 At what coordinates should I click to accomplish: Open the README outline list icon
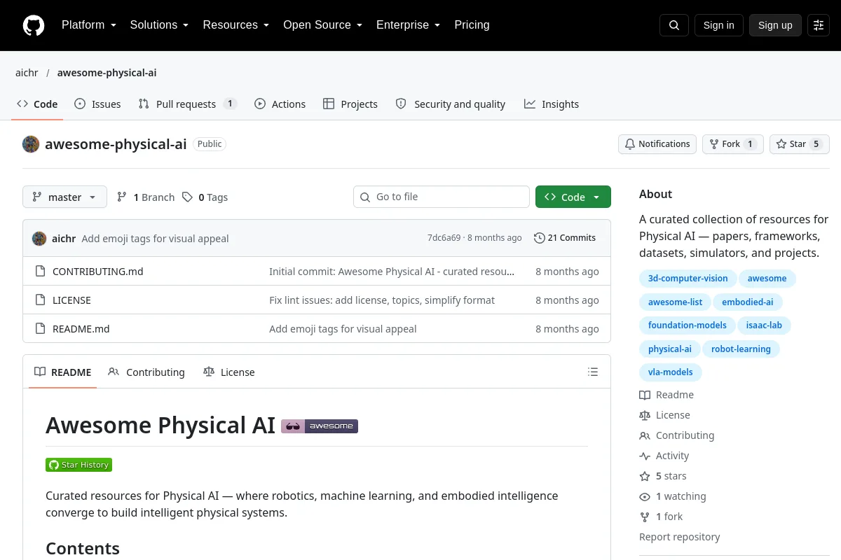593,372
